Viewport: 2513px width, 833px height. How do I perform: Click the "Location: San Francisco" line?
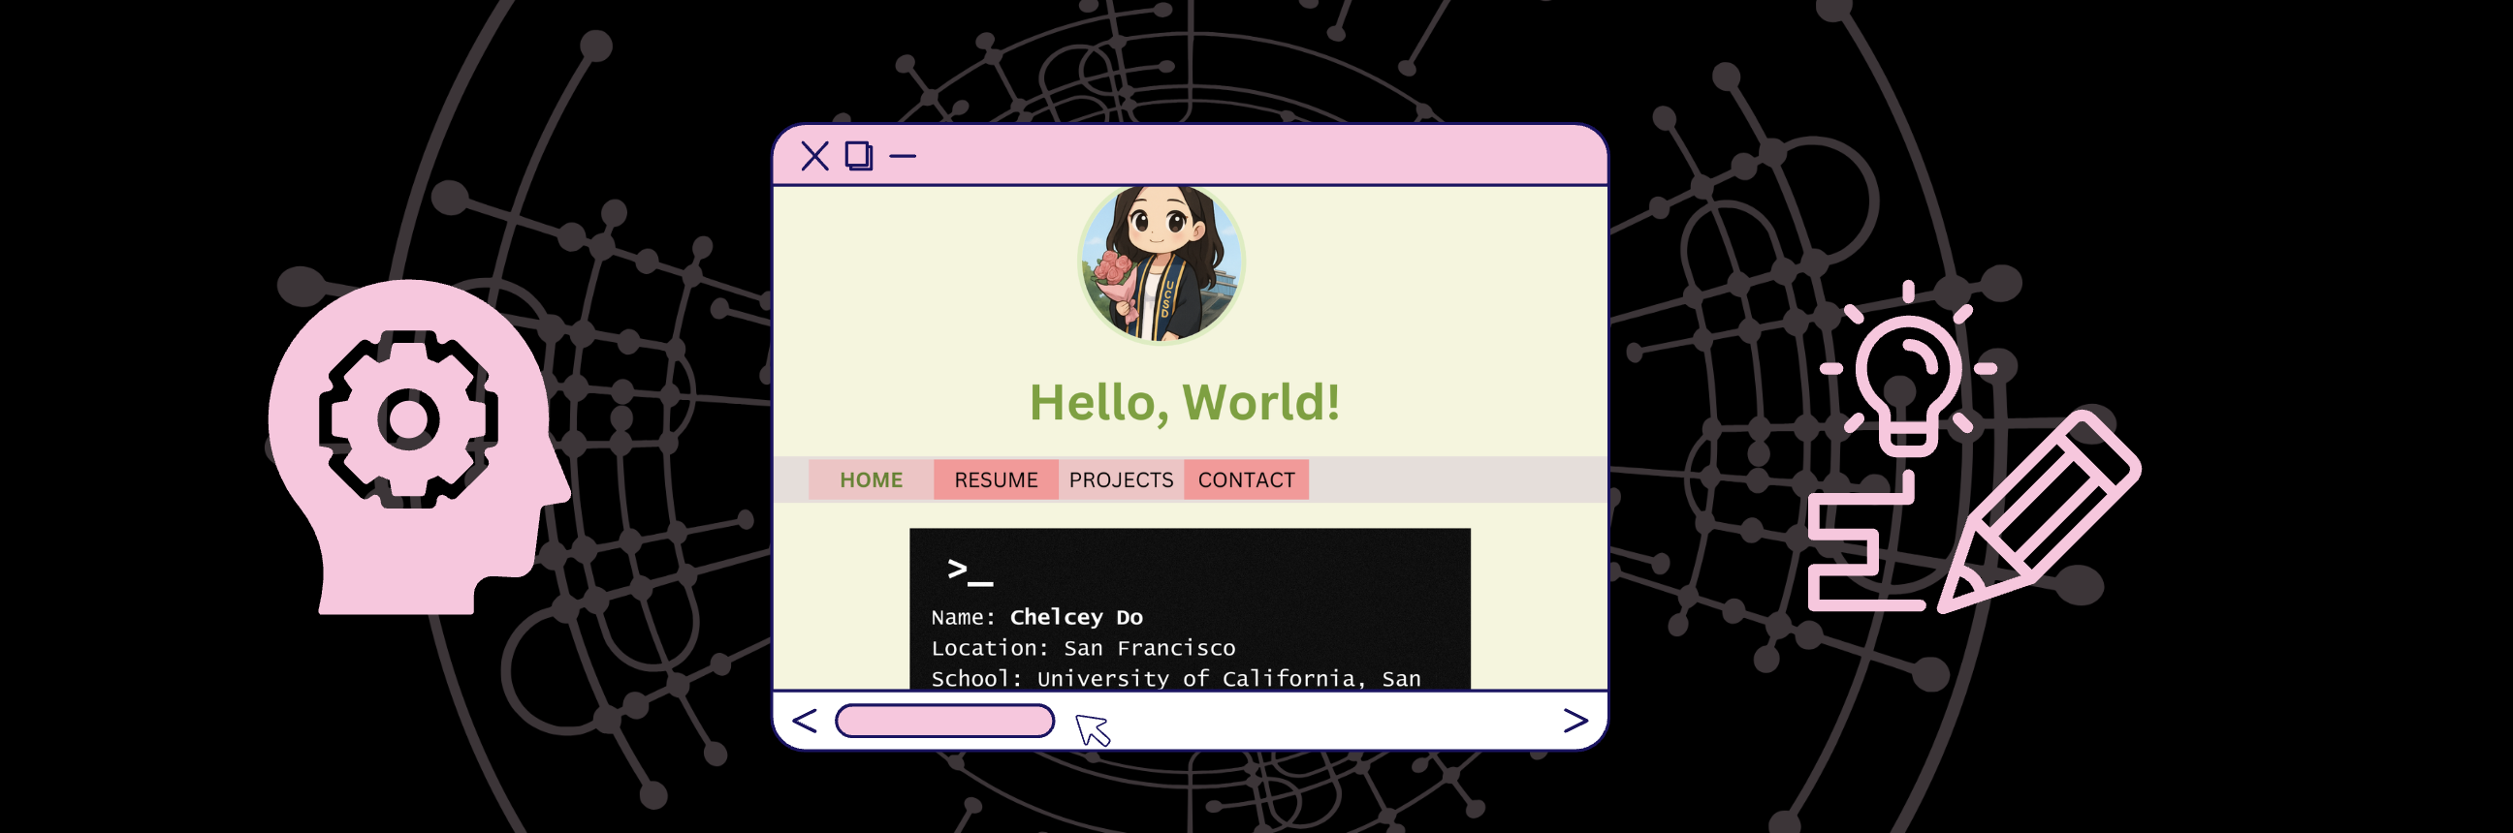tap(1082, 649)
